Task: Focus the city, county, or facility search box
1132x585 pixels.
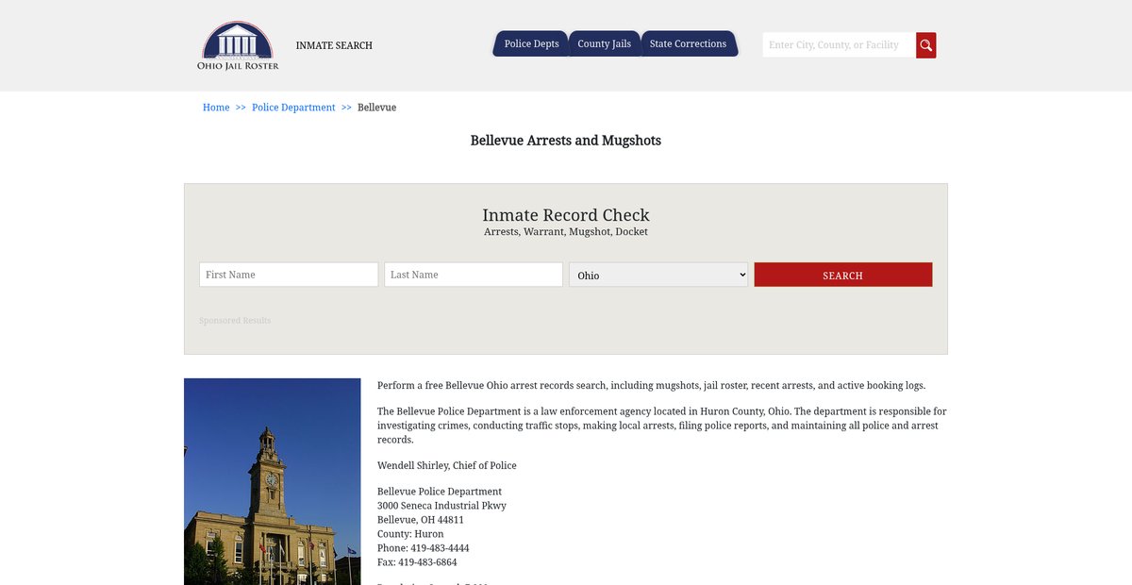Action: coord(839,45)
